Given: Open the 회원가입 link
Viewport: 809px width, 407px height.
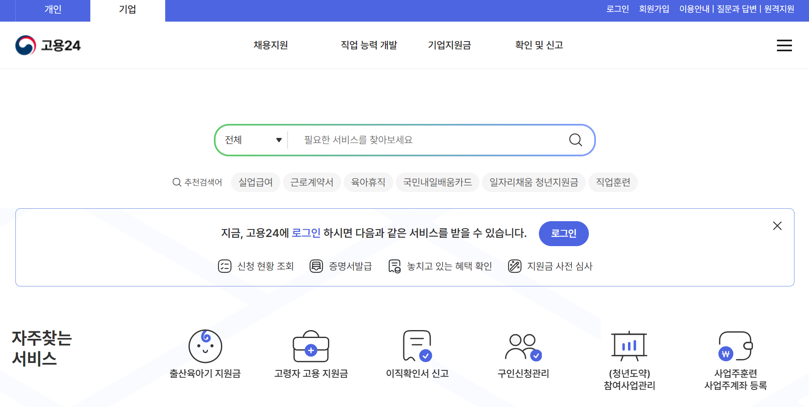Looking at the screenshot, I should (x=654, y=9).
